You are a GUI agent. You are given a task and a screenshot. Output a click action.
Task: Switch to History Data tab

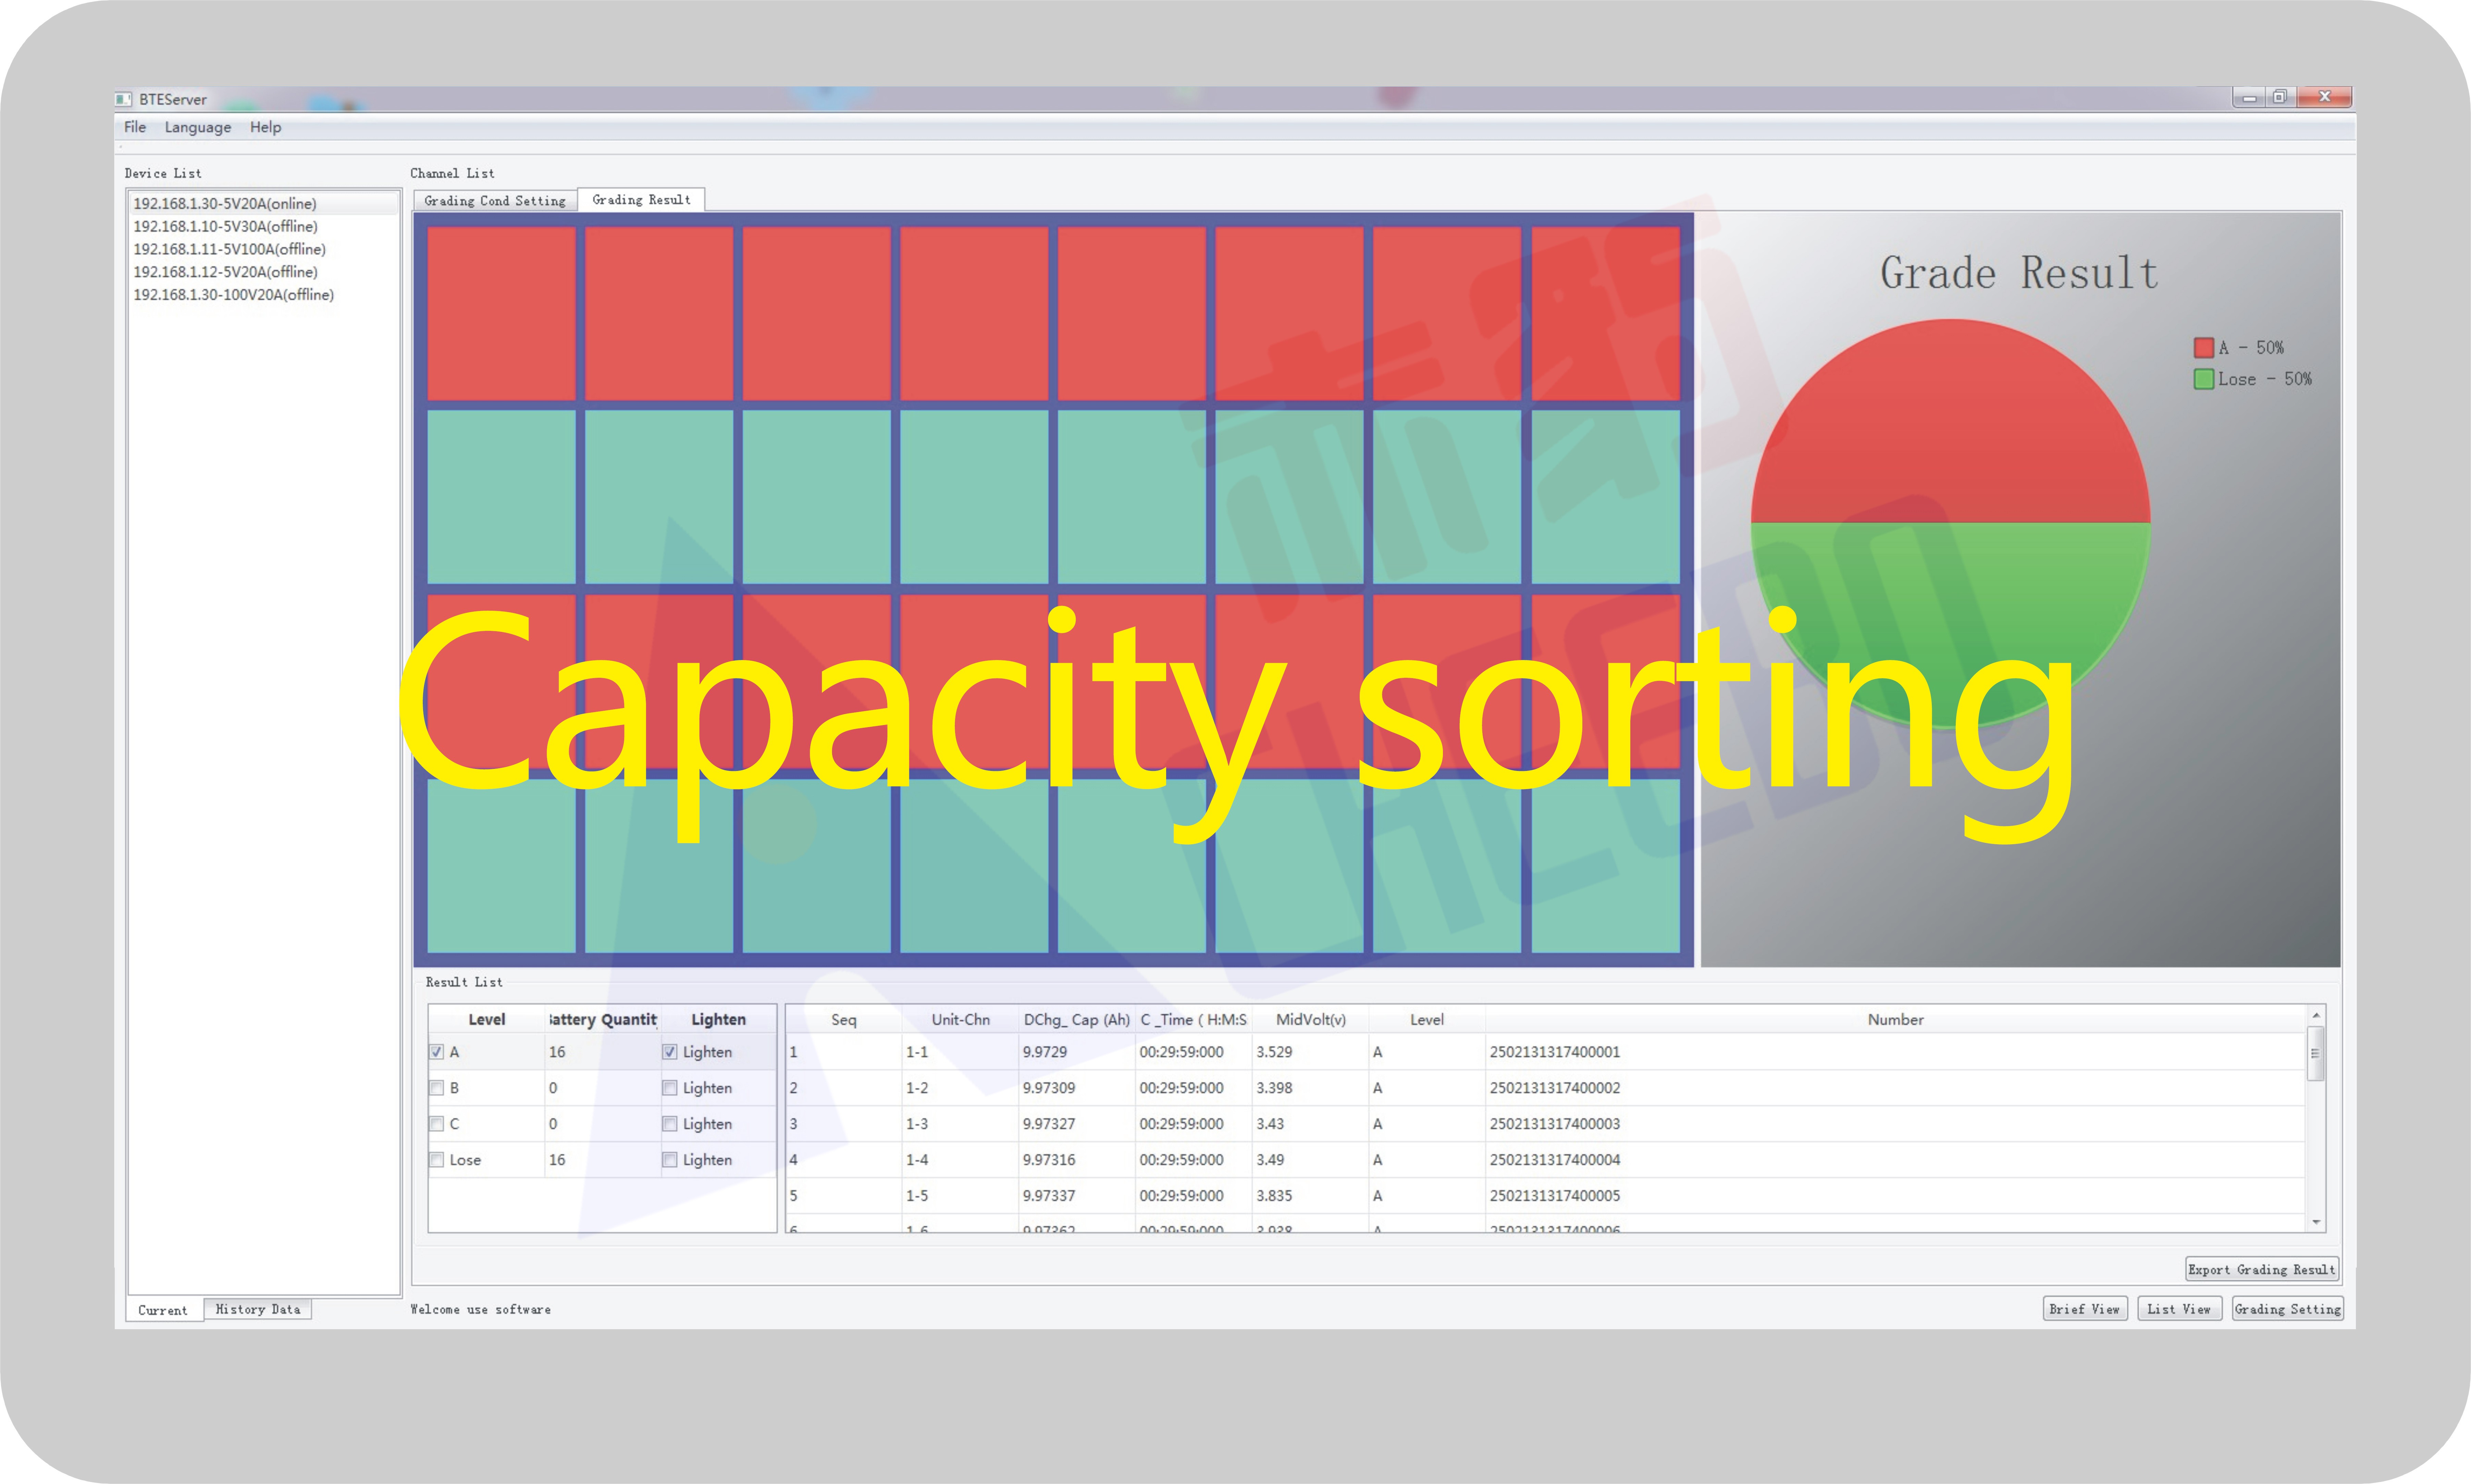click(258, 1309)
